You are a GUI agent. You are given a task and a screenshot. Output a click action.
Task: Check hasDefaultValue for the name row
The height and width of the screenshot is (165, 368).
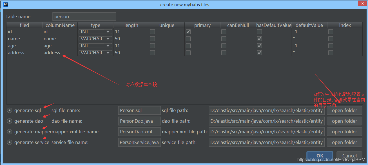tap(259, 38)
